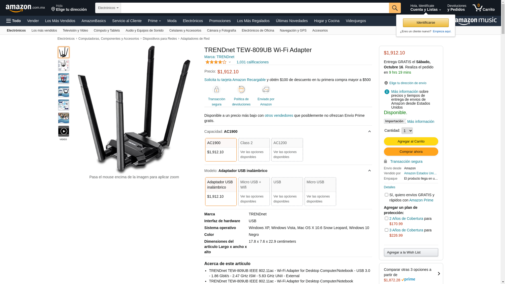Click the Transacción segura lock icon
This screenshot has height=284, width=505.
pos(216,90)
